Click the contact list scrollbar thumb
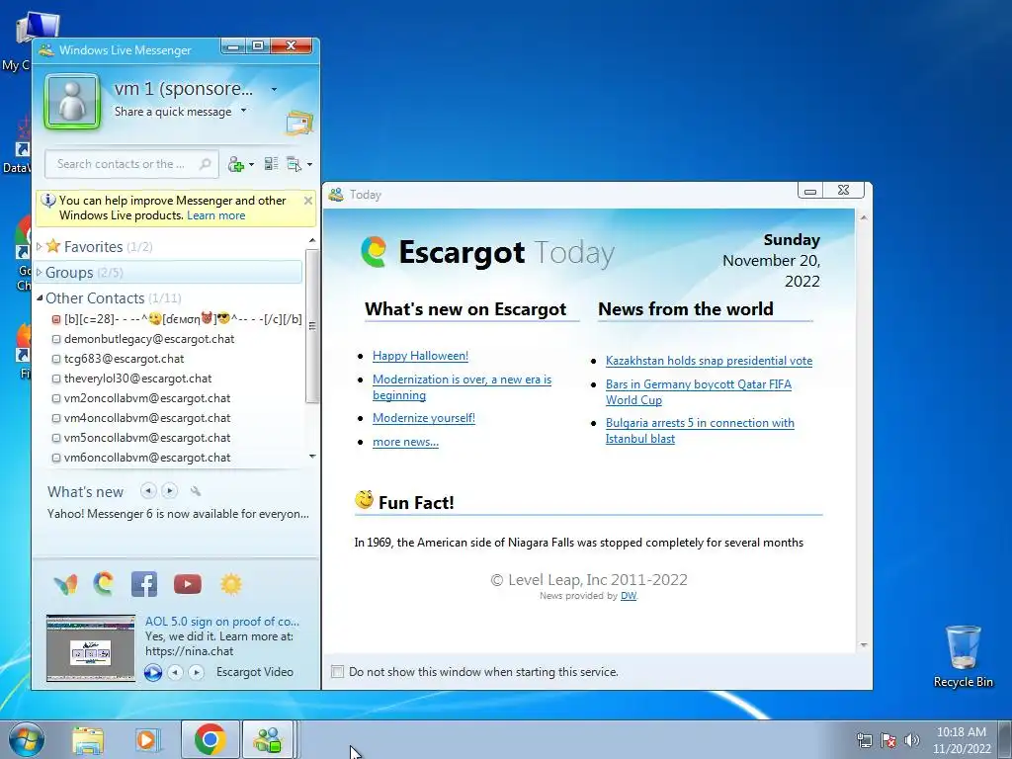The image size is (1012, 759). pos(312,326)
